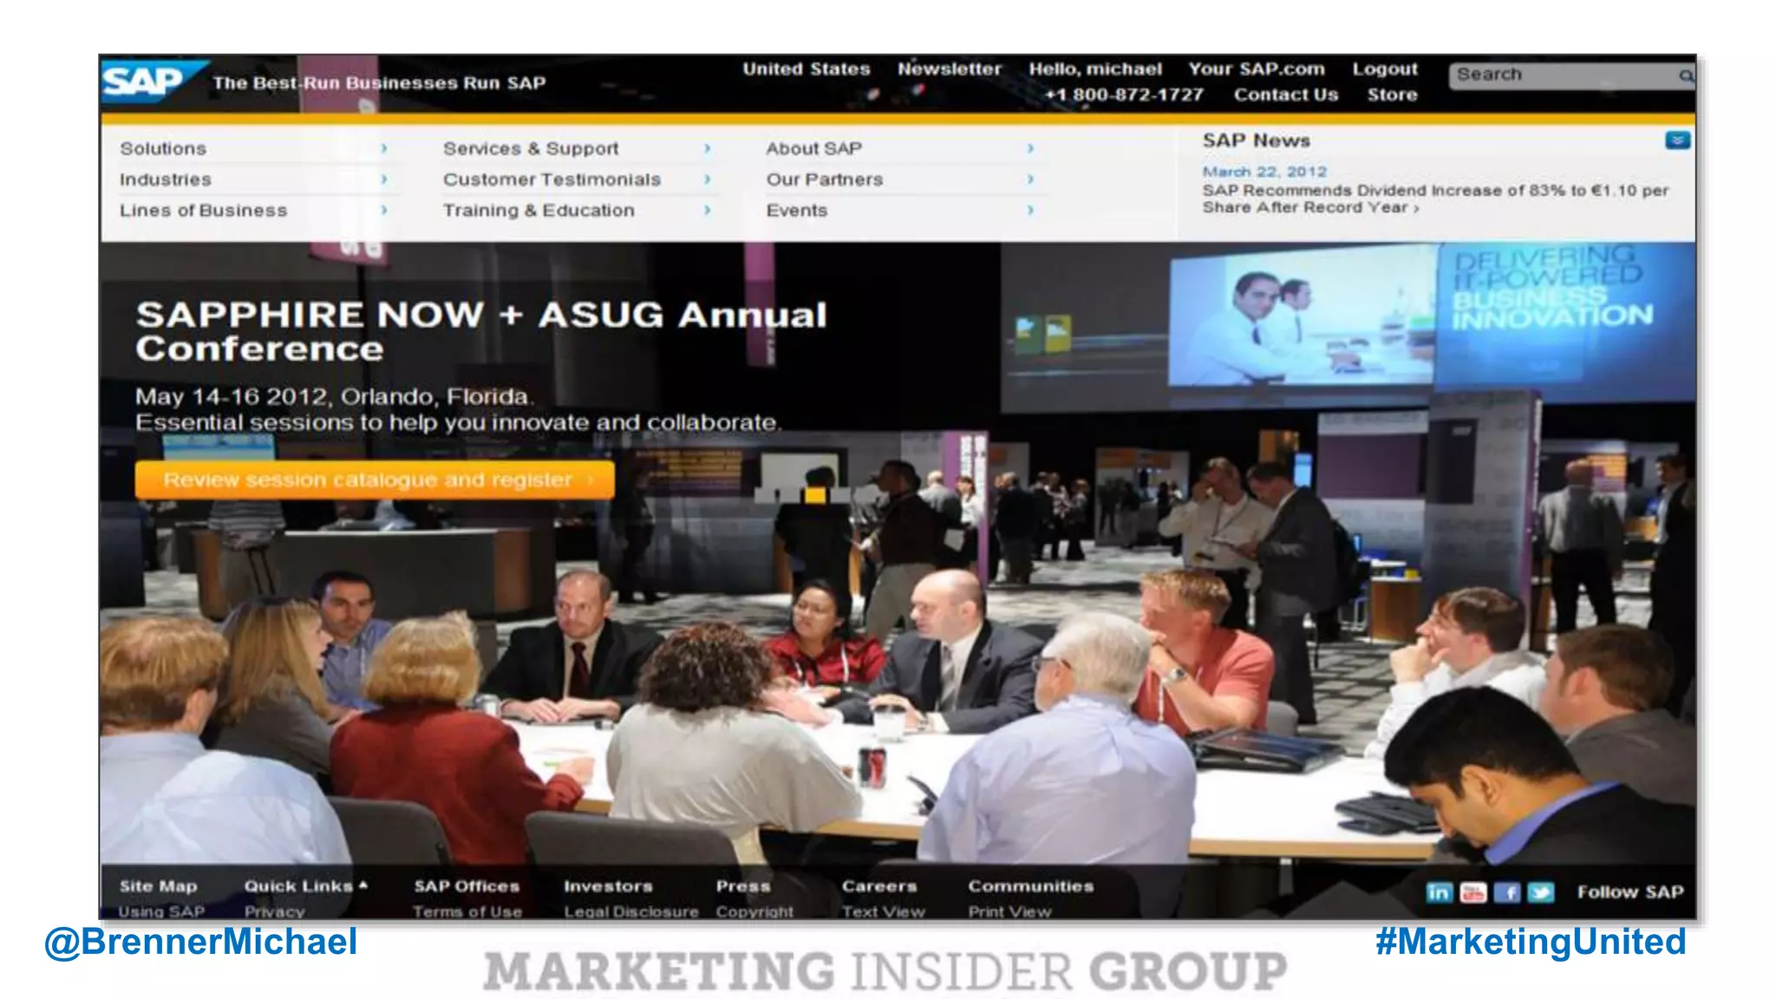Open Customer Testimonials menu
The image size is (1776, 999).
[552, 180]
